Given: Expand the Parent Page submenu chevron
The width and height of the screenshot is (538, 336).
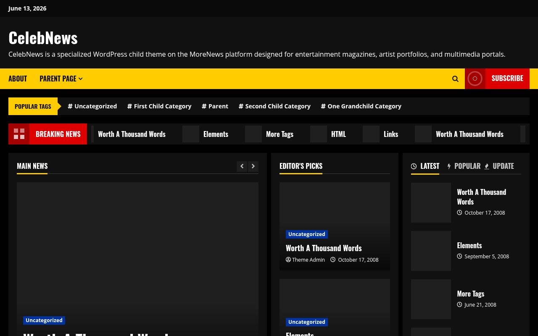Looking at the screenshot, I should (x=81, y=79).
